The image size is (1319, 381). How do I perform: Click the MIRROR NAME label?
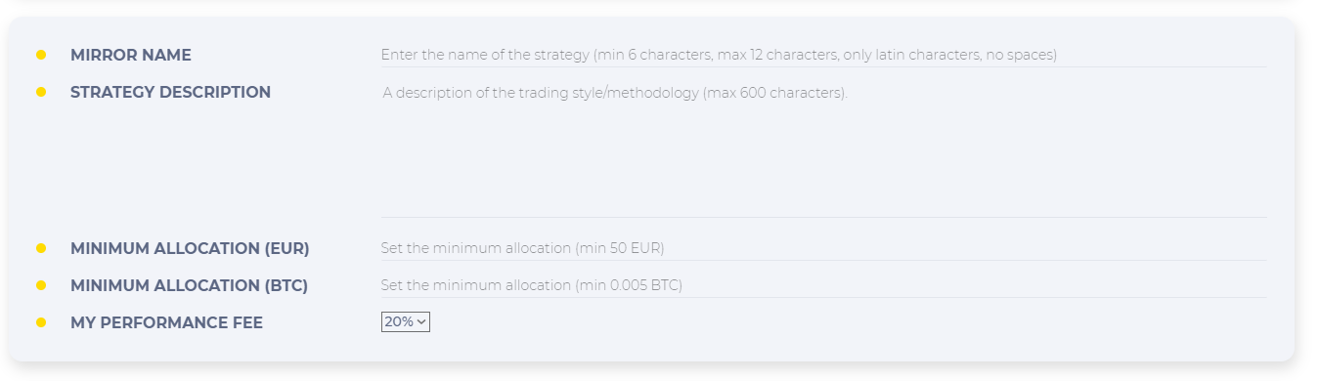click(x=131, y=55)
